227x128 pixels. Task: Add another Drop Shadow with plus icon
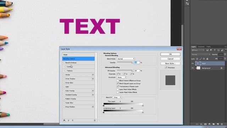(93, 107)
